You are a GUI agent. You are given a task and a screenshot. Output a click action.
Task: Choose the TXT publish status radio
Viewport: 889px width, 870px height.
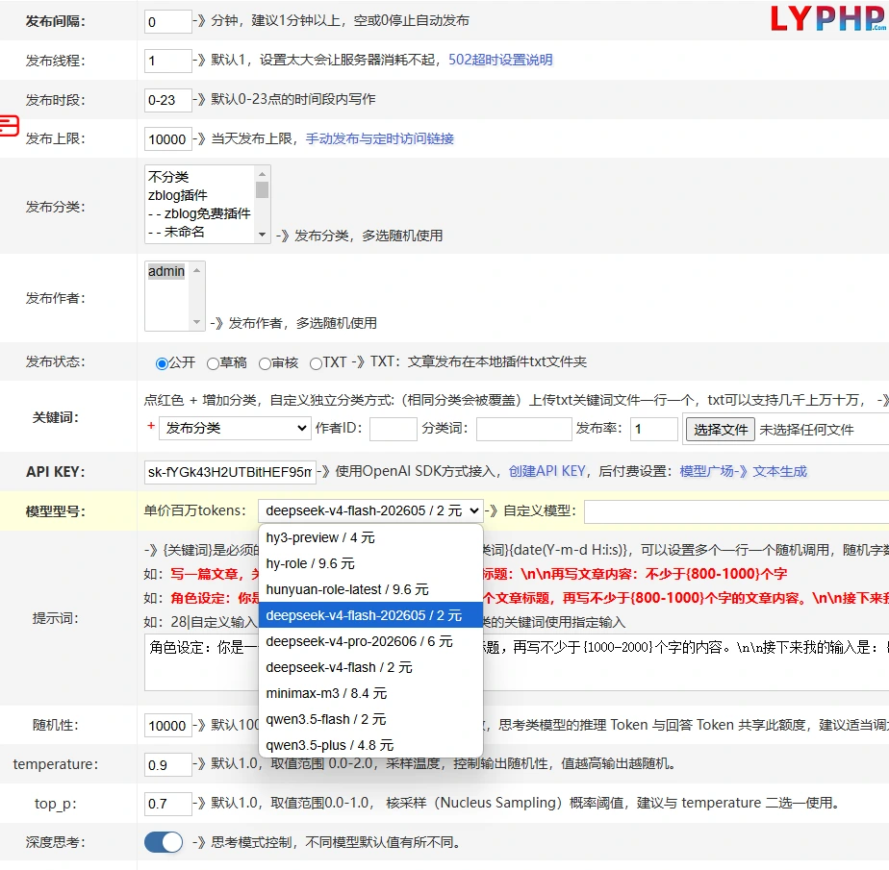(x=316, y=363)
